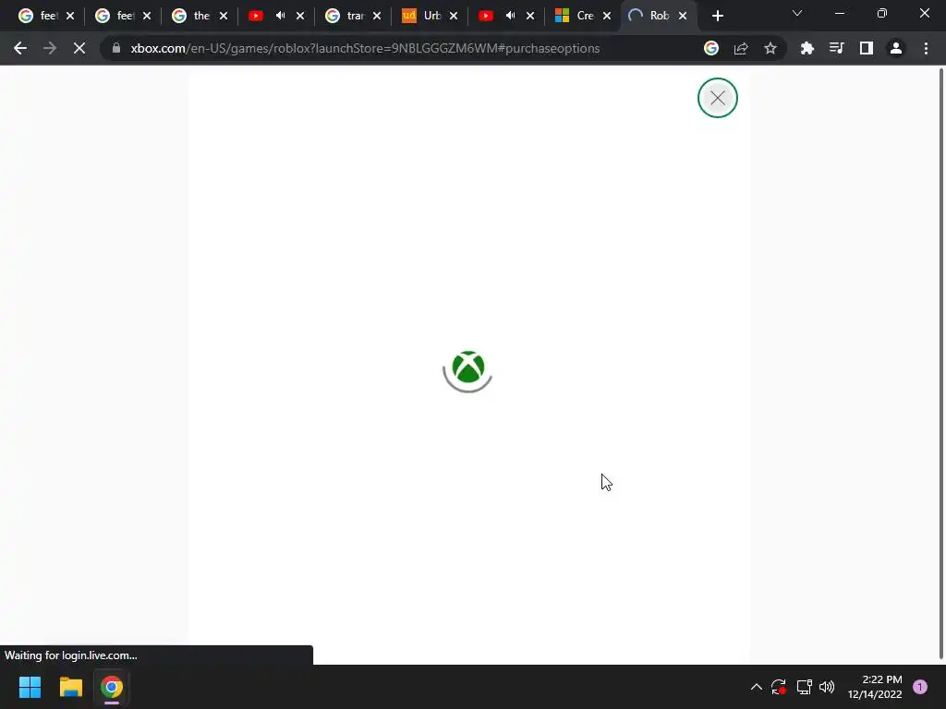Share this page icon
The width and height of the screenshot is (946, 709).
pos(741,48)
